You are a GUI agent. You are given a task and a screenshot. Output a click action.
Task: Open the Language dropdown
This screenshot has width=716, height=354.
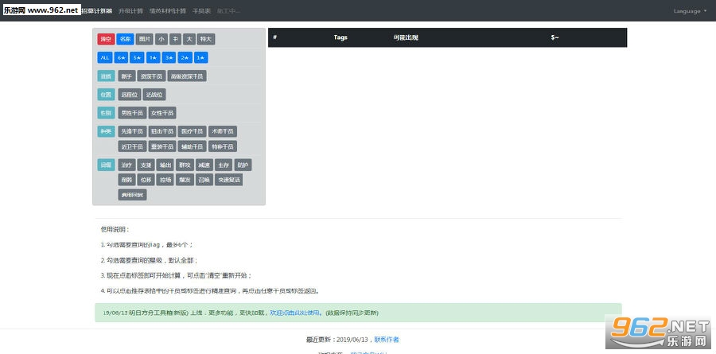click(690, 11)
